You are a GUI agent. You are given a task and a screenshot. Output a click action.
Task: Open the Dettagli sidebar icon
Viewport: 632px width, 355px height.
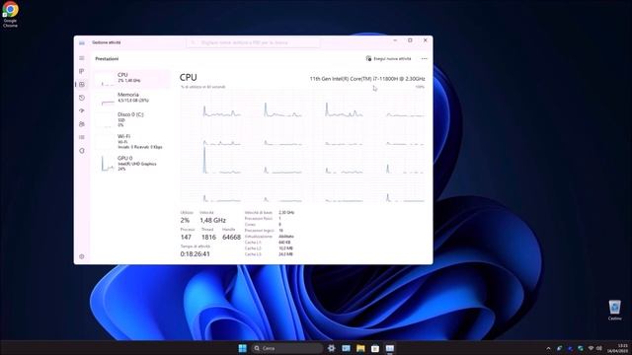[82, 137]
